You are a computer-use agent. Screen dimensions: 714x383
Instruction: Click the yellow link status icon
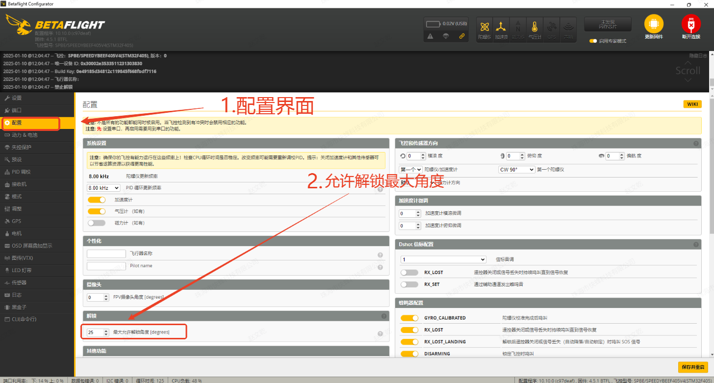(x=461, y=36)
